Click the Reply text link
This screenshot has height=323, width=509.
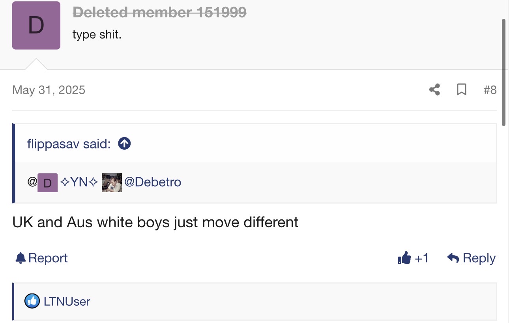[479, 258]
